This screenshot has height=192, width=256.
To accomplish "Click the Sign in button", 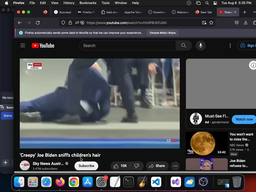I will coord(247,45).
